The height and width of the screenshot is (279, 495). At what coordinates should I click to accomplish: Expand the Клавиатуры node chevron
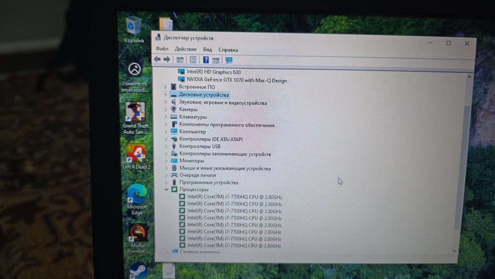[165, 116]
